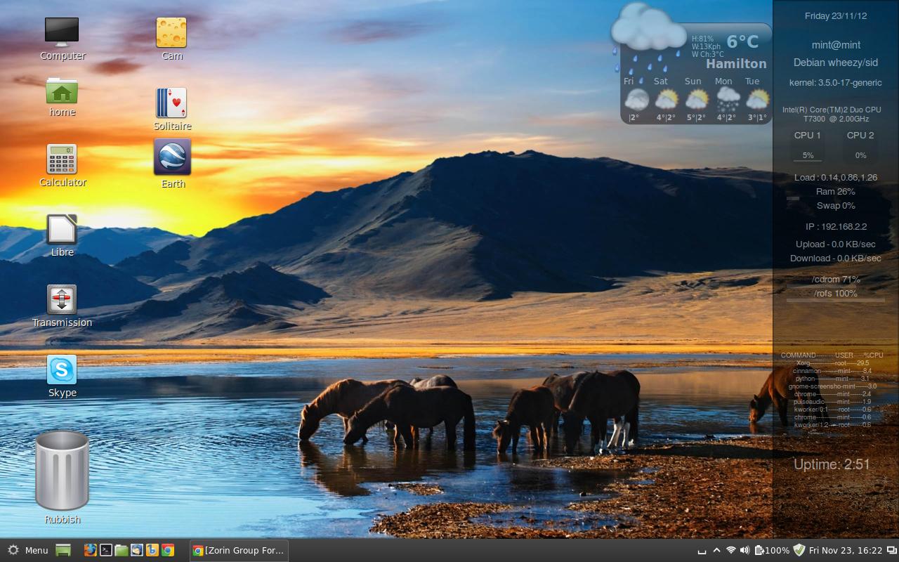Open the Wi-Fi network menu
The image size is (899, 562).
tap(730, 550)
